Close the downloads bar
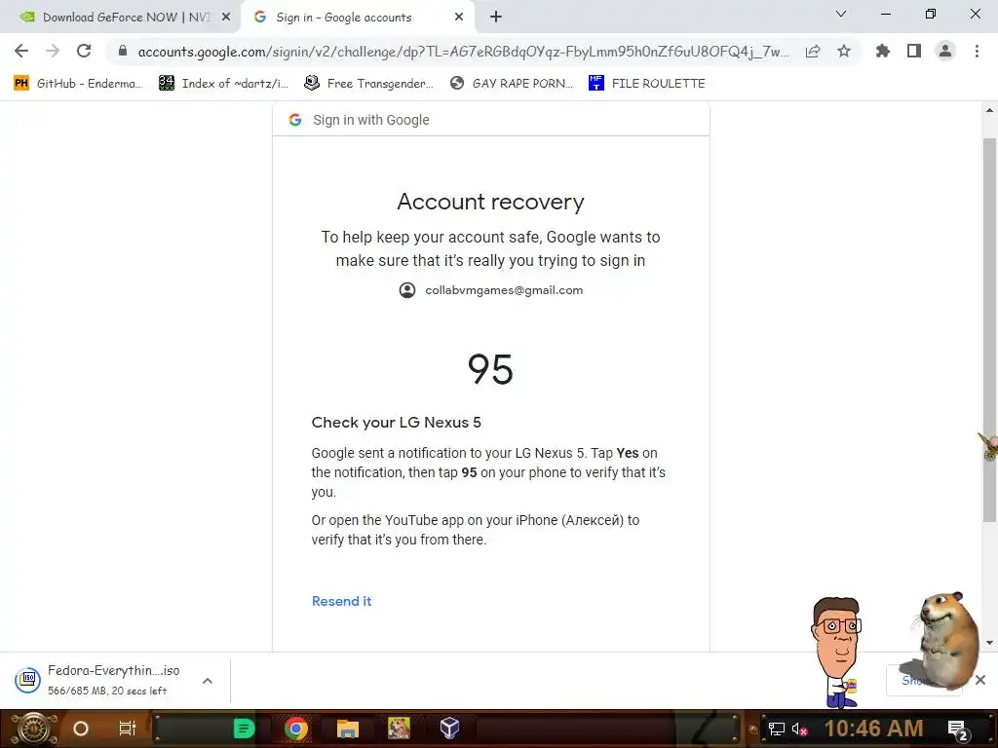 [x=980, y=680]
